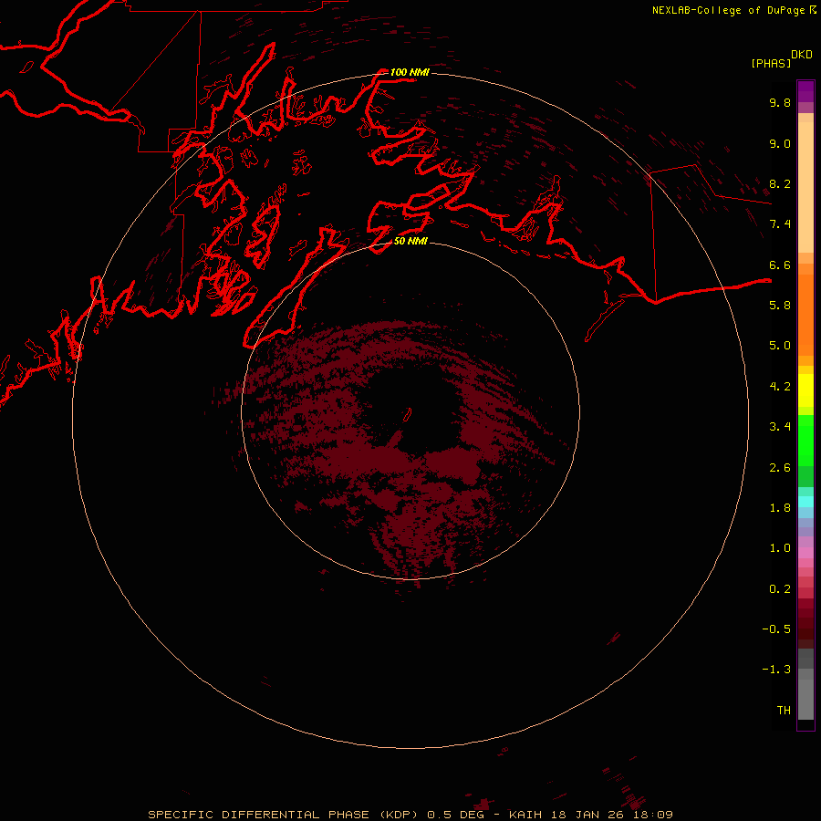Click the 1.8 scale value
The height and width of the screenshot is (821, 821).
tap(780, 508)
